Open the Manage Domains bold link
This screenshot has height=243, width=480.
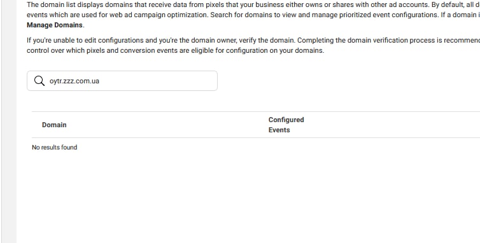pyautogui.click(x=55, y=25)
